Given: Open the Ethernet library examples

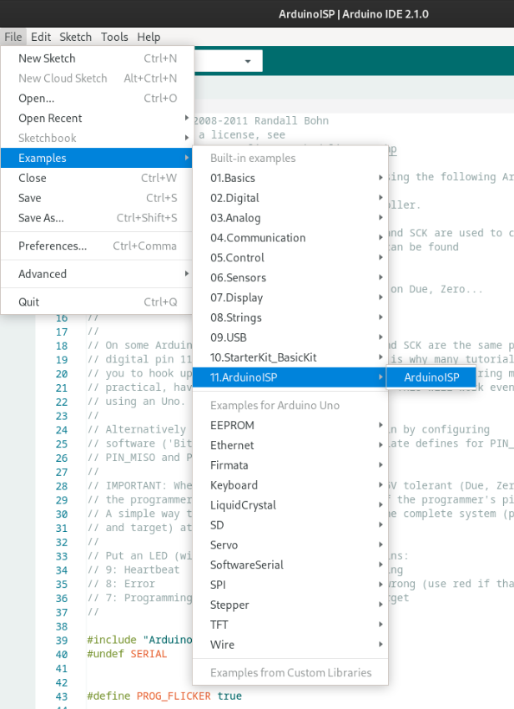Looking at the screenshot, I should [x=290, y=445].
